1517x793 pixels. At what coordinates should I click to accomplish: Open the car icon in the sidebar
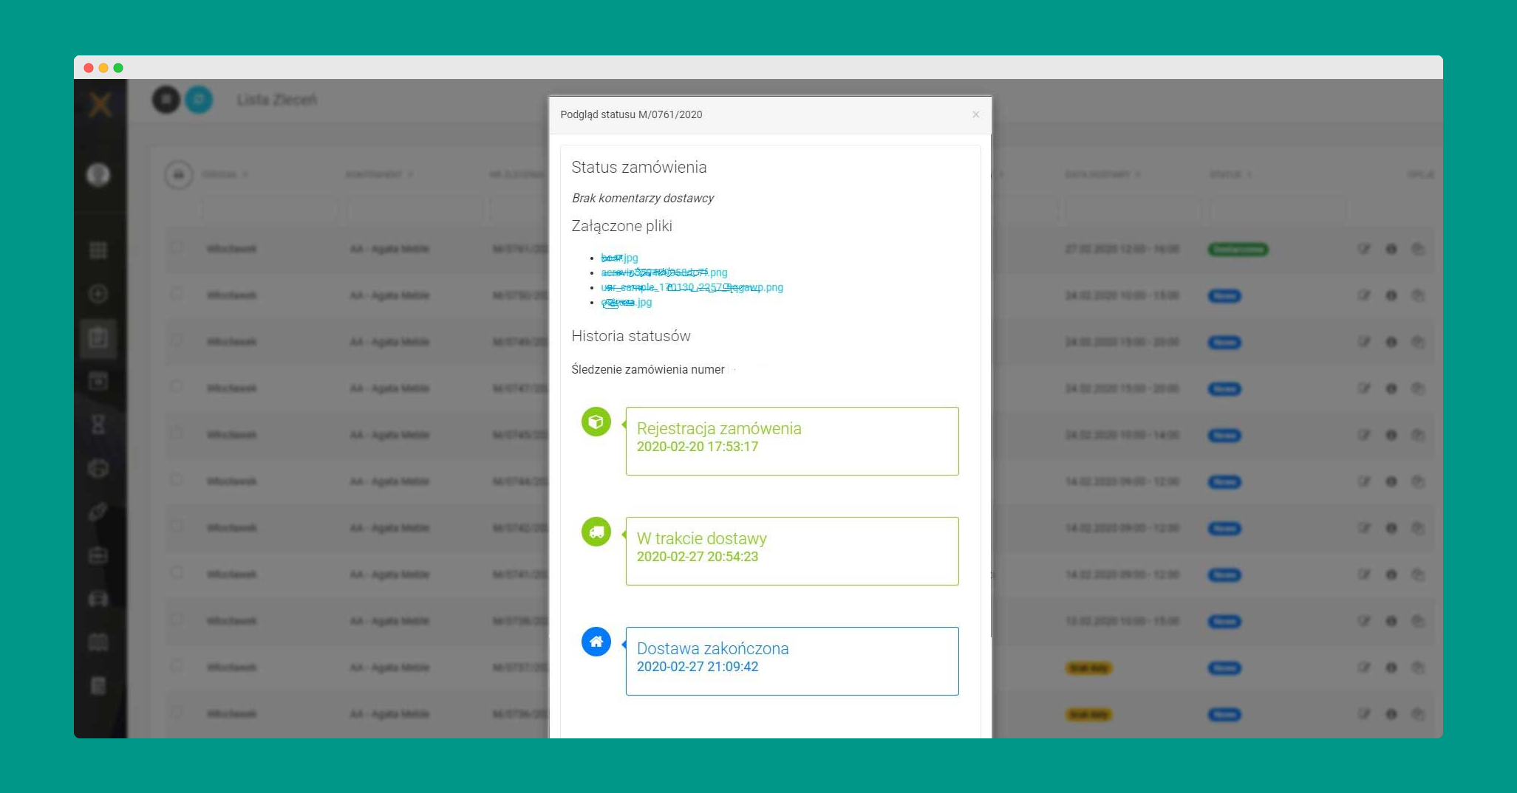pos(98,599)
